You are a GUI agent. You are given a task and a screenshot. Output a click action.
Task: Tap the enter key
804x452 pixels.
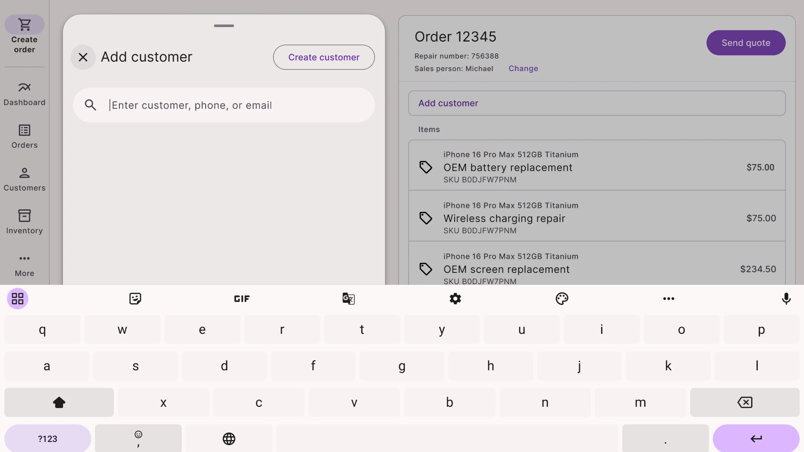(x=756, y=439)
